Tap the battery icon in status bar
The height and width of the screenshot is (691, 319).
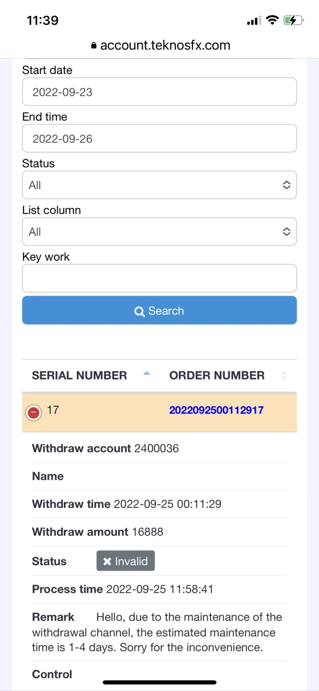click(x=293, y=21)
